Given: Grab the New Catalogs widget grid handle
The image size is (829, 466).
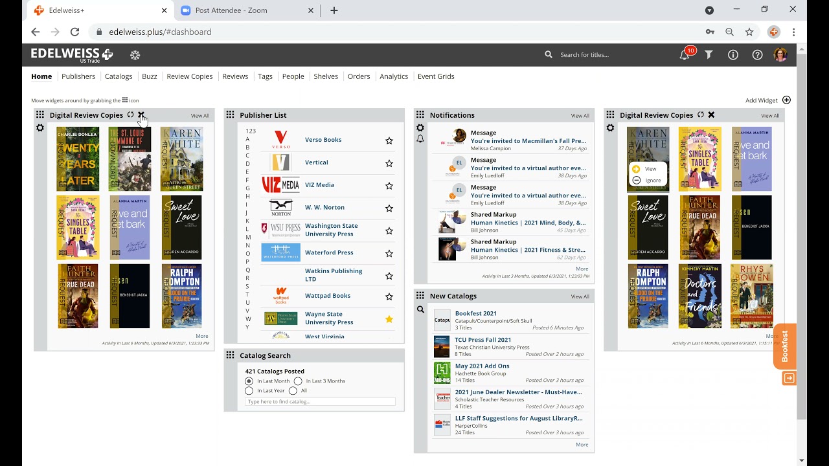Looking at the screenshot, I should (x=420, y=296).
